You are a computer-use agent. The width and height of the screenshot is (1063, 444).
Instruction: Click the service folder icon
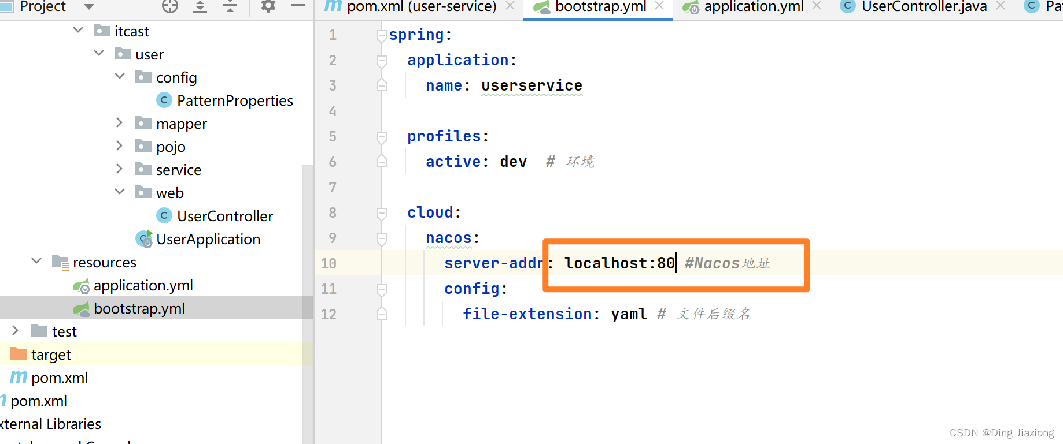coord(143,169)
